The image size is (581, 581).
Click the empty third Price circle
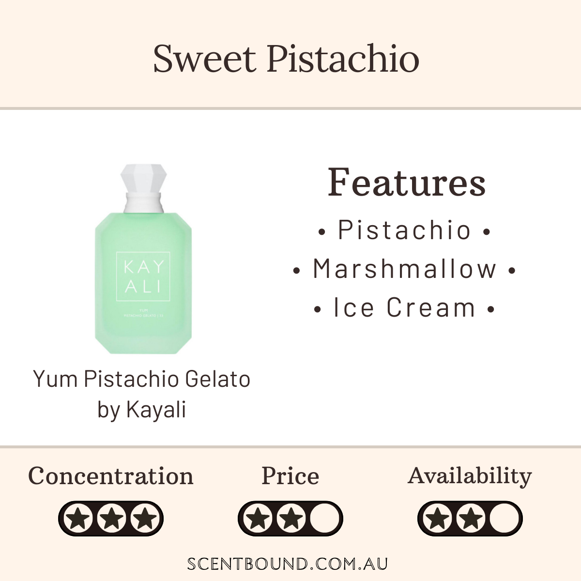[322, 519]
